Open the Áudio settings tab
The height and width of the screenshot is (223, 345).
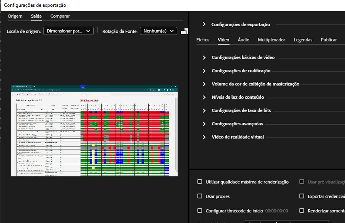(243, 40)
